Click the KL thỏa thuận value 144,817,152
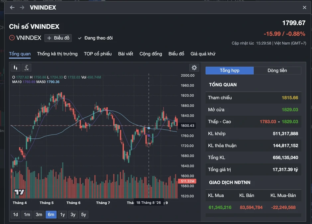 click(x=285, y=145)
